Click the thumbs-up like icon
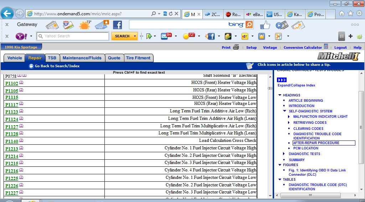 pyautogui.click(x=265, y=25)
